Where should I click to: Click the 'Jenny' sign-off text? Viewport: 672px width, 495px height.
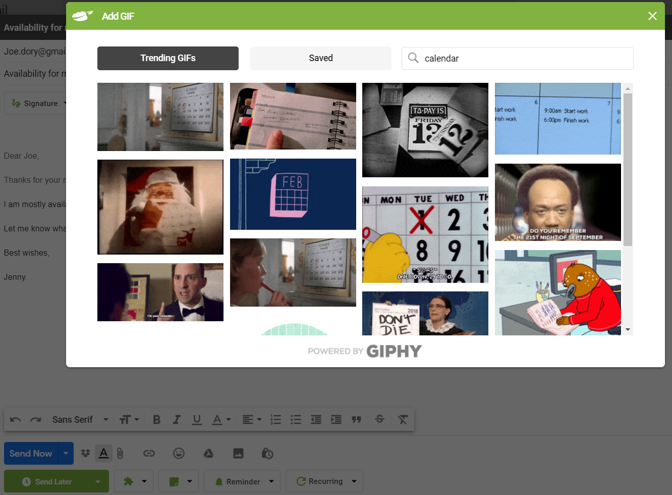(x=15, y=277)
